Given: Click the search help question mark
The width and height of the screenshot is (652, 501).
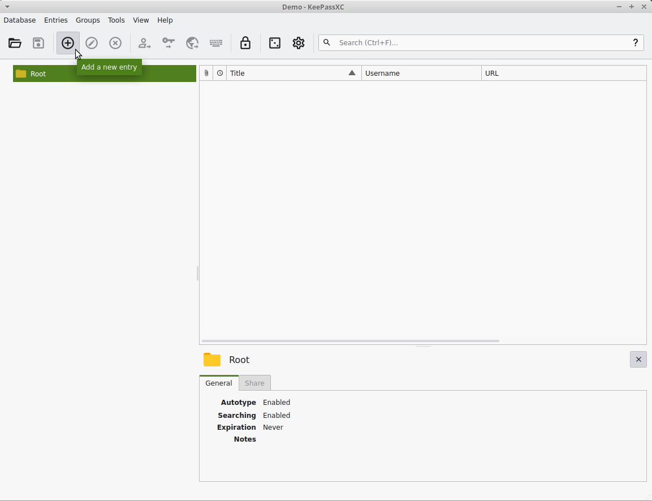Looking at the screenshot, I should point(636,42).
